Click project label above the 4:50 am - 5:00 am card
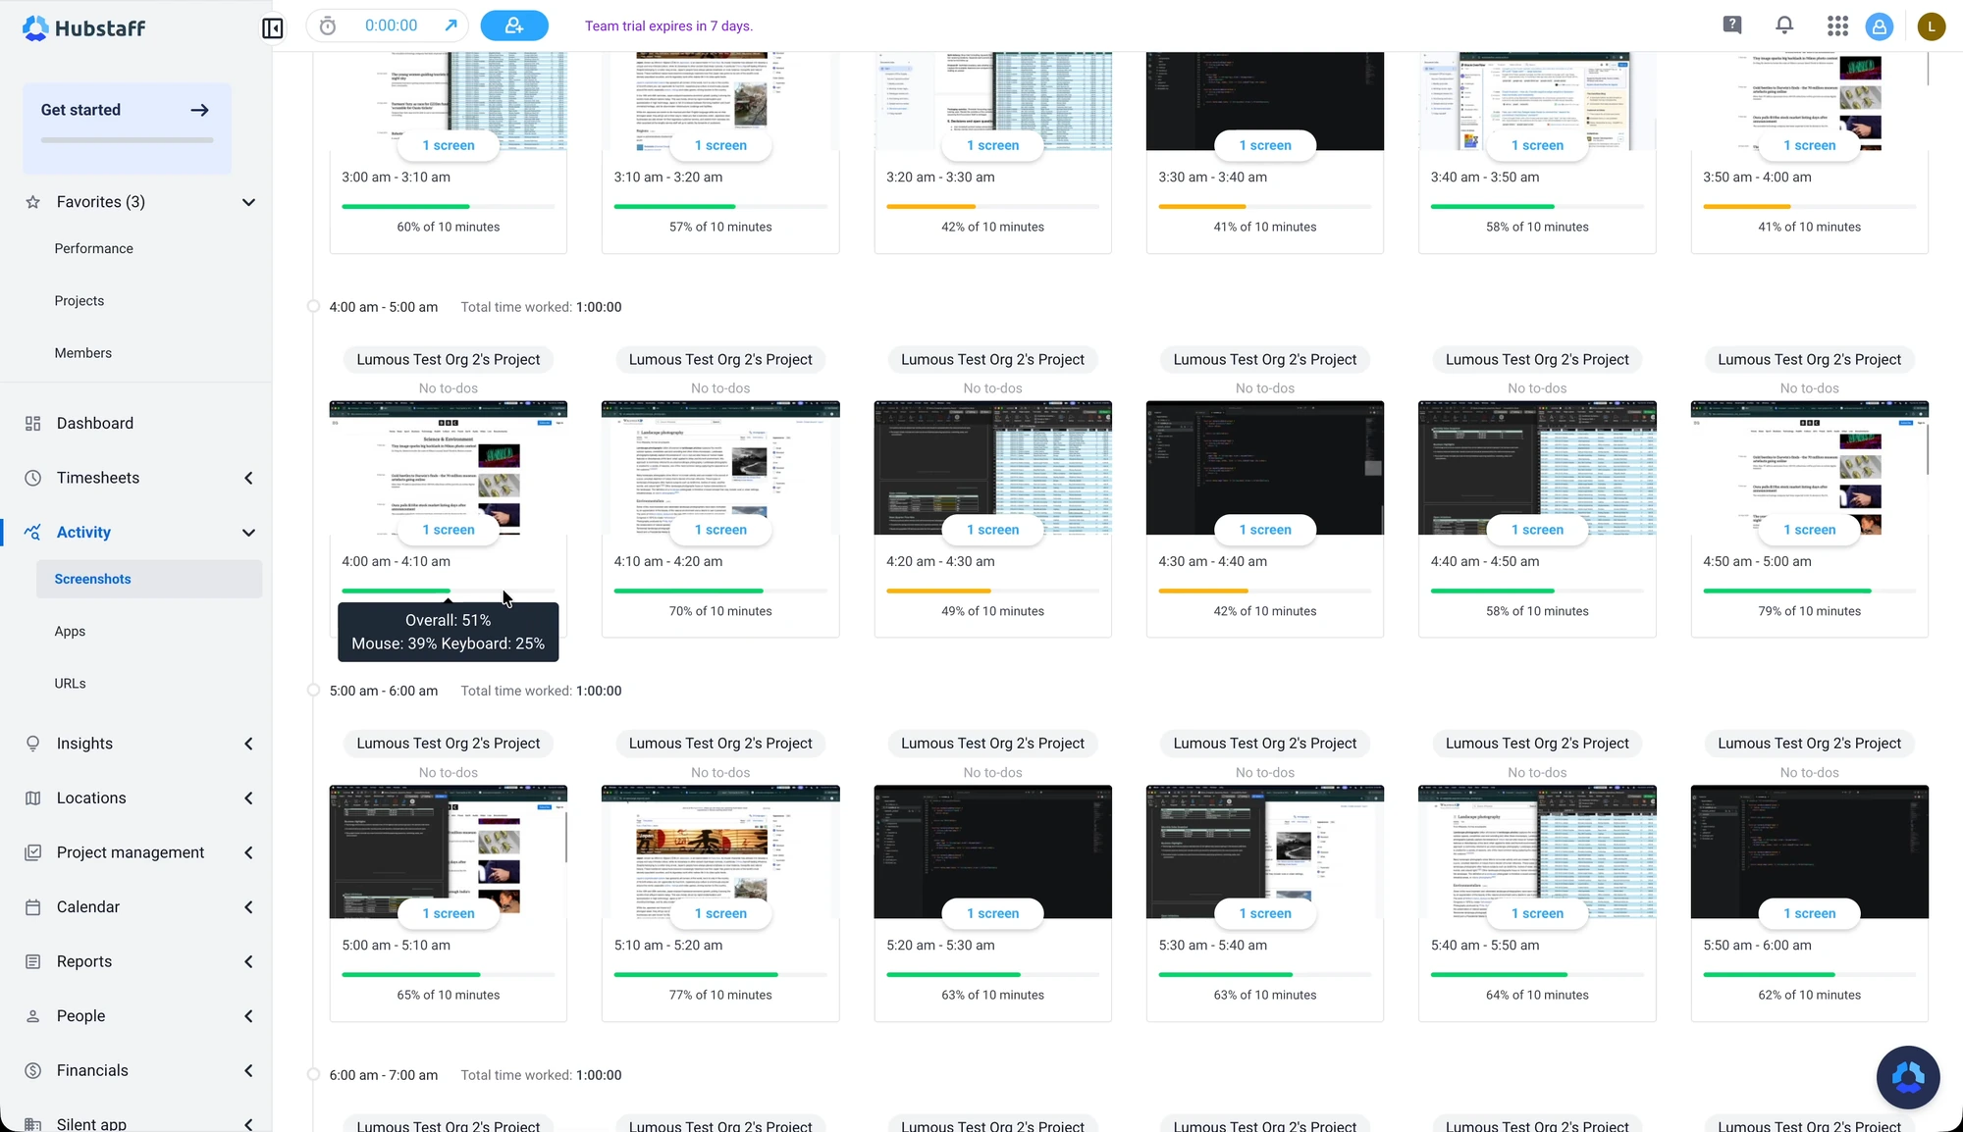Screen dimensions: 1963x1132 point(1809,360)
